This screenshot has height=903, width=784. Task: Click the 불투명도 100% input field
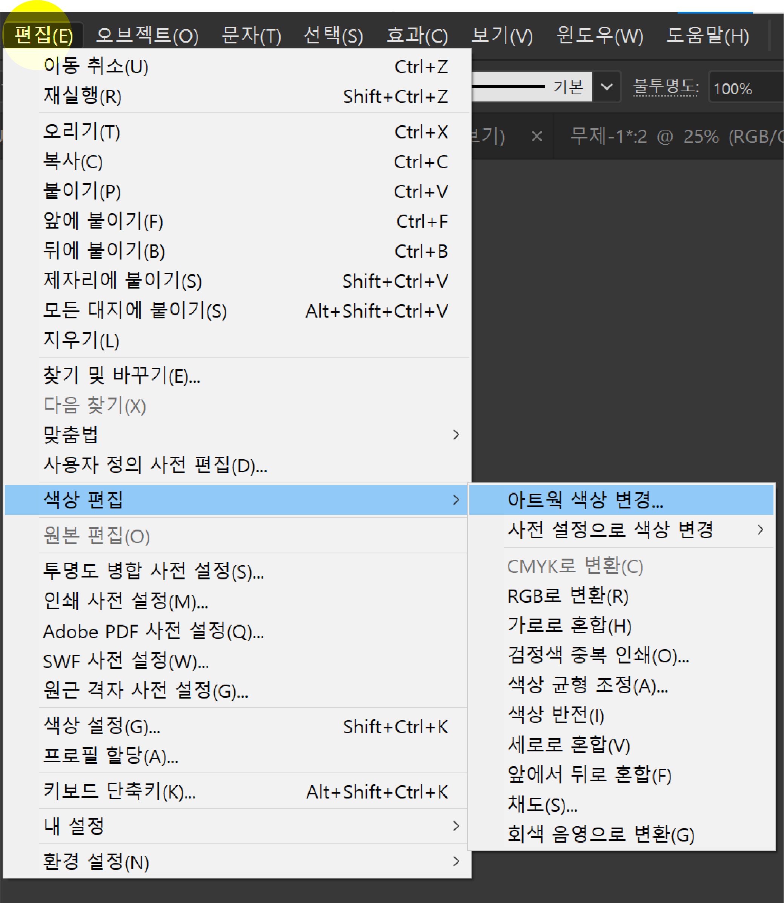tap(744, 88)
